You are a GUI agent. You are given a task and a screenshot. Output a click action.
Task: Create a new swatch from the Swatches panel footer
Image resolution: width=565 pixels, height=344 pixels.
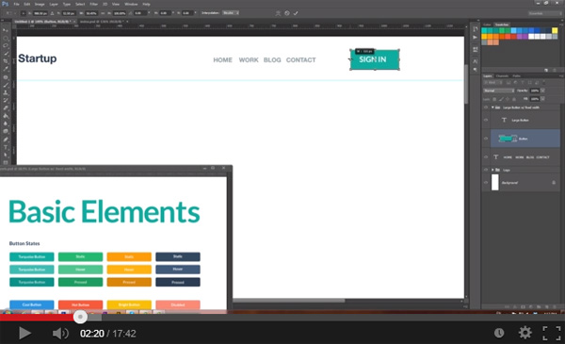pos(546,70)
